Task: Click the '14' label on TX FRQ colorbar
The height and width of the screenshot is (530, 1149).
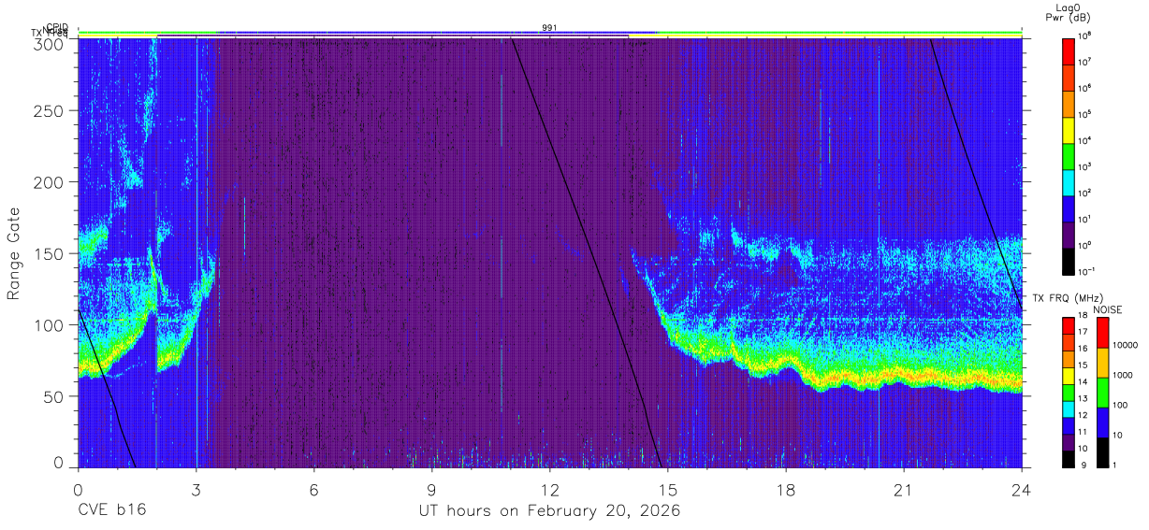Action: coord(1084,382)
